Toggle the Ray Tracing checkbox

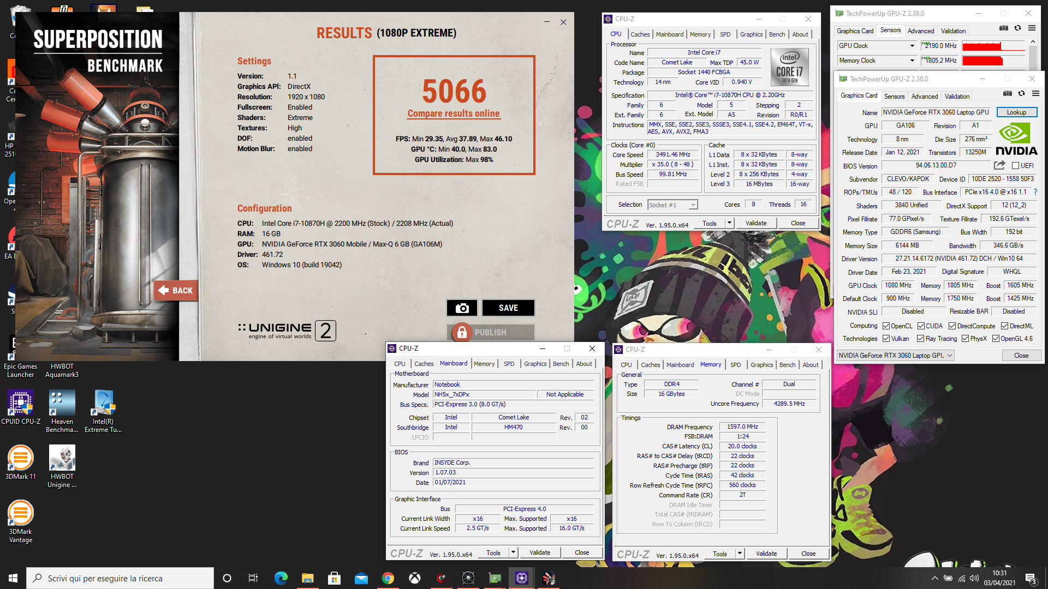click(921, 338)
